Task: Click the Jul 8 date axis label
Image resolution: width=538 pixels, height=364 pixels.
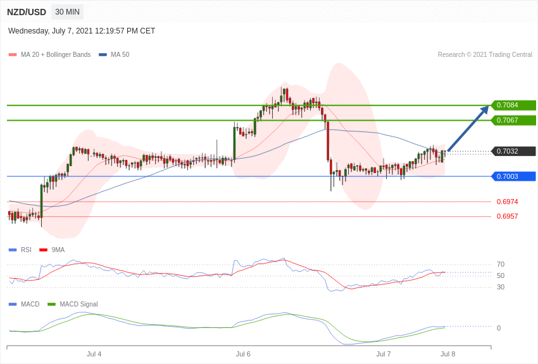Action: [x=447, y=354]
